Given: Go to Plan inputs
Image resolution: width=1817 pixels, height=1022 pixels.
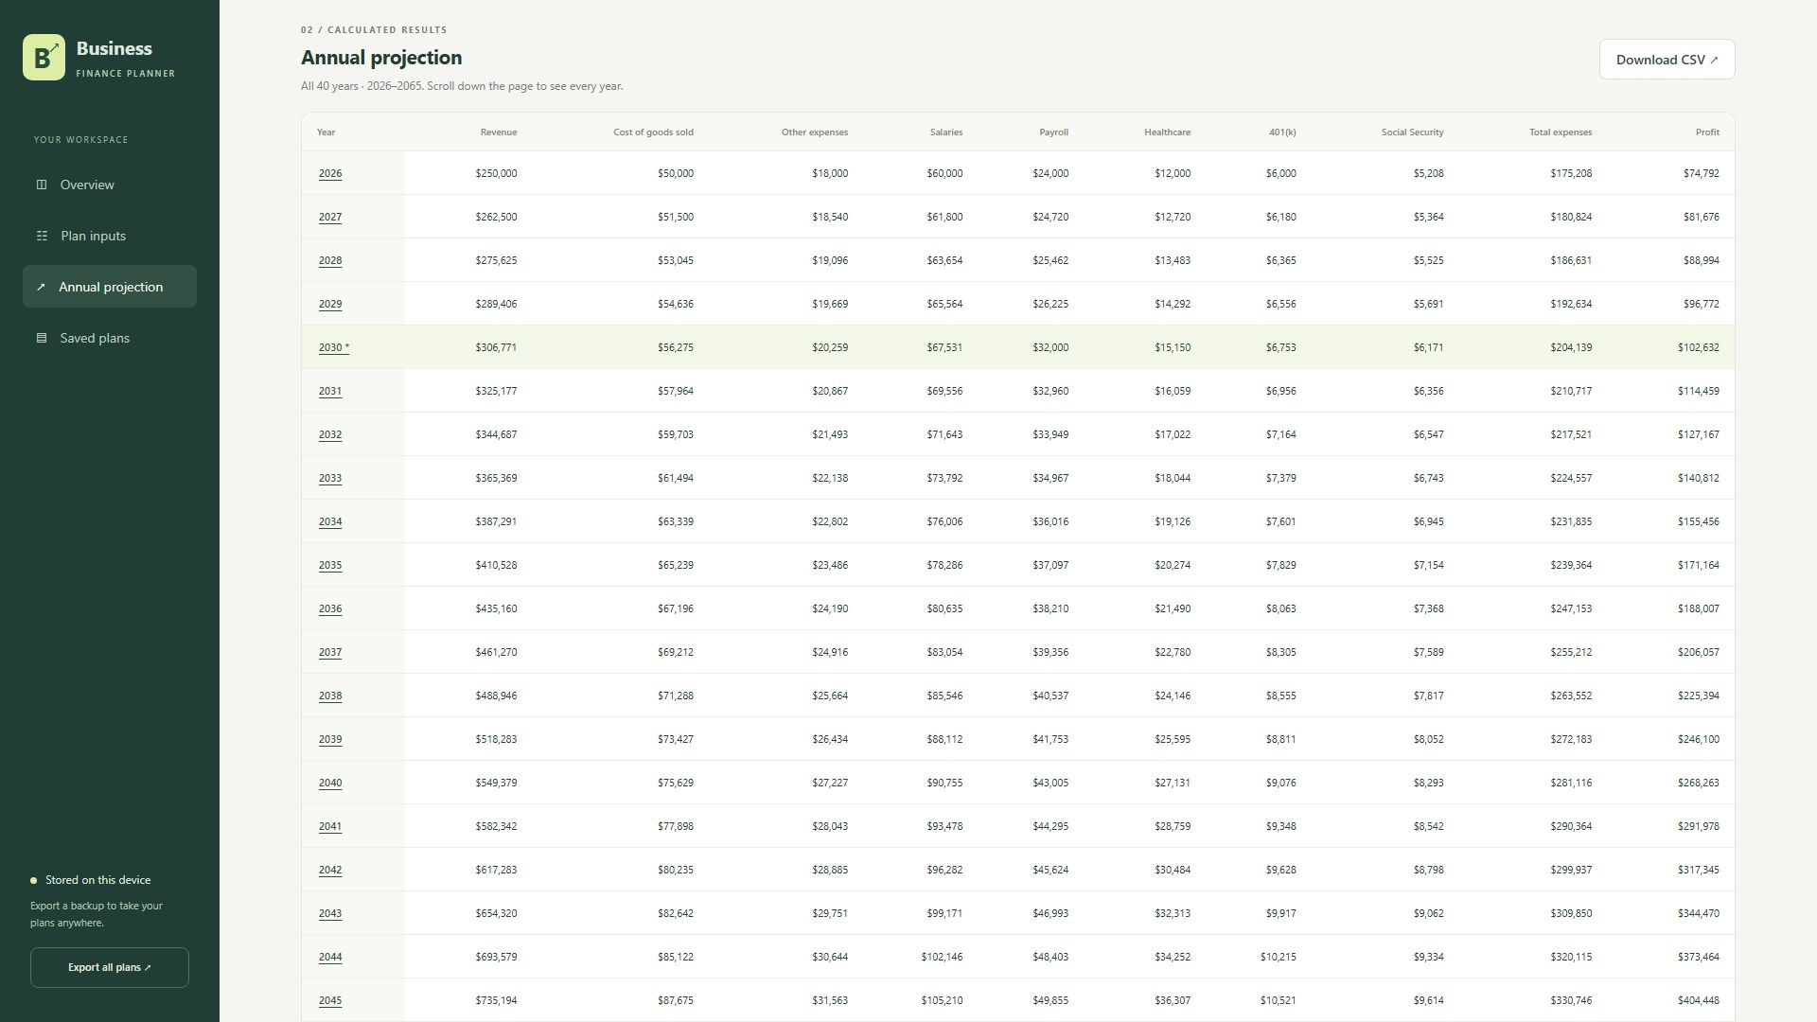Looking at the screenshot, I should coord(110,236).
